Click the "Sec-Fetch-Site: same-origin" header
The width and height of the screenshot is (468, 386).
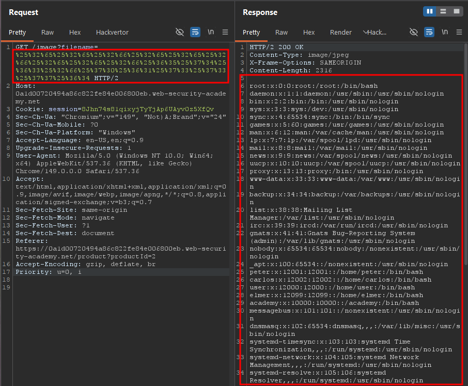pyautogui.click(x=71, y=210)
